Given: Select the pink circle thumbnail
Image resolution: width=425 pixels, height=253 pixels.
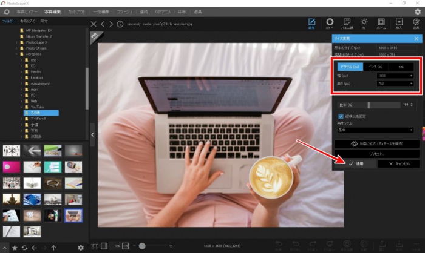Looking at the screenshot, I should [12, 167].
